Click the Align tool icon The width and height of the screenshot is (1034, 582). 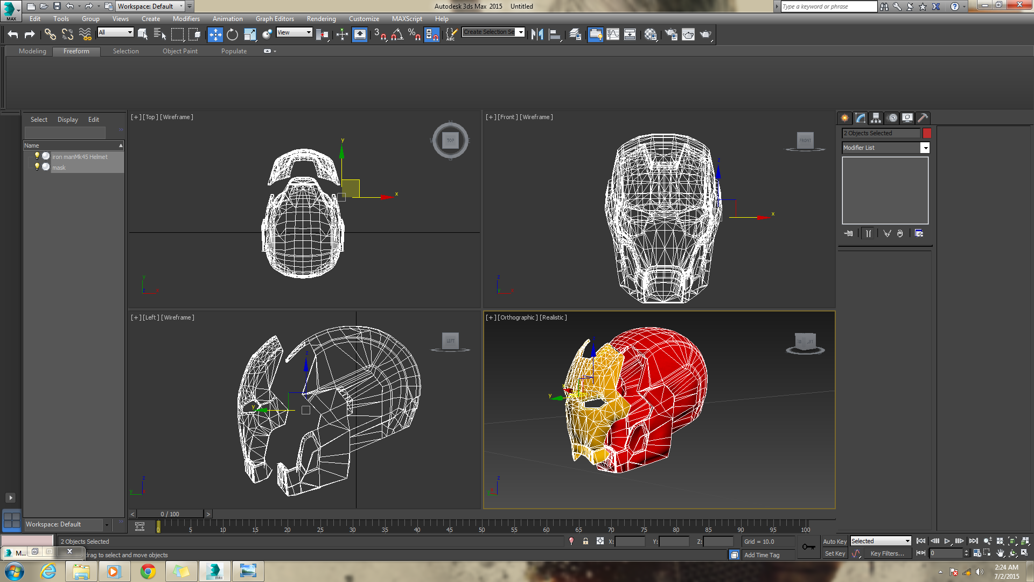(555, 34)
